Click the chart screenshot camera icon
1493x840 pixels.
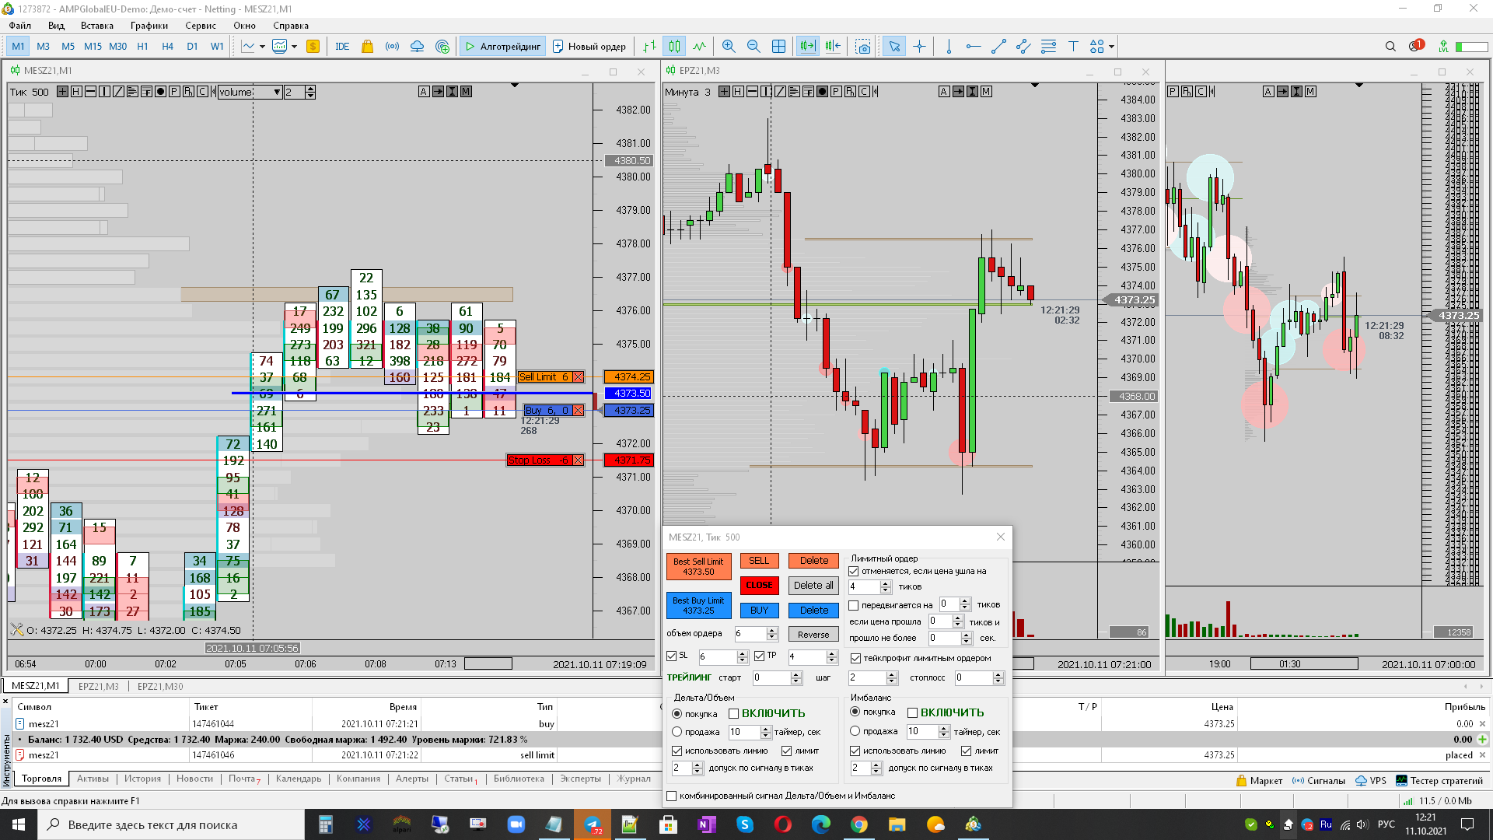[x=863, y=47]
